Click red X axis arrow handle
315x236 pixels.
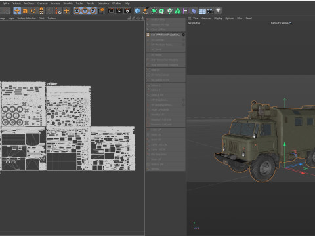click(x=303, y=173)
